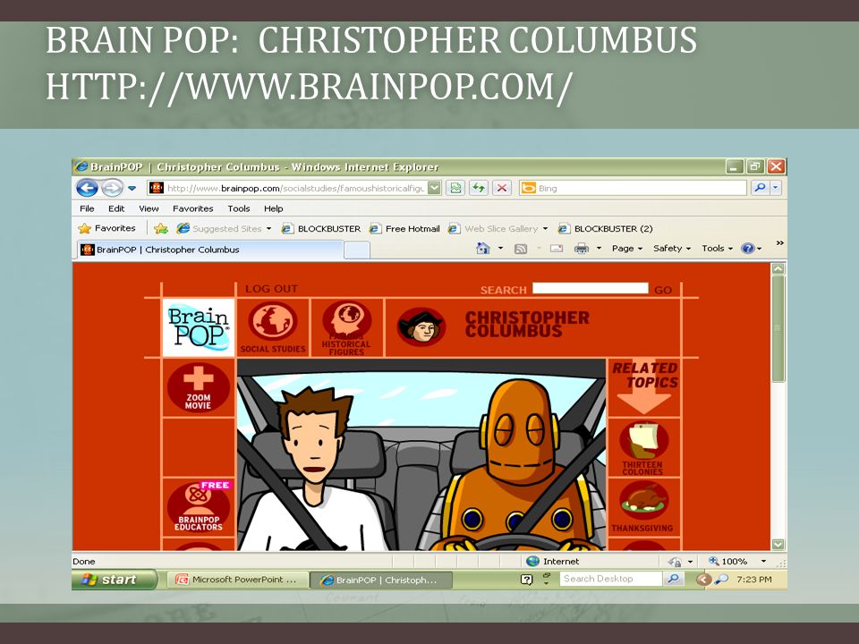The width and height of the screenshot is (859, 644).
Task: Click the magnifier search button beside Bing
Action: click(x=760, y=188)
